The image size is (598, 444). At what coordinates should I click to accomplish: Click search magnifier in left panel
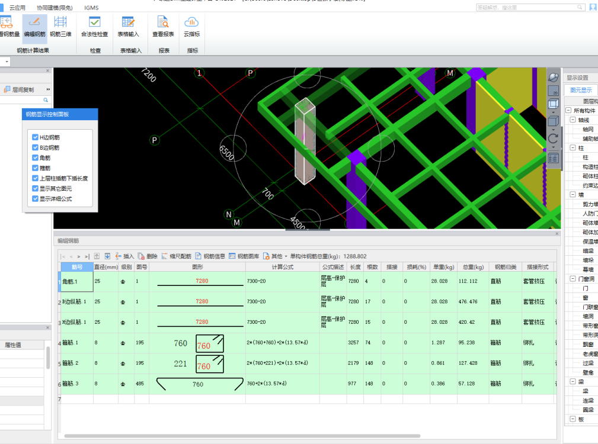(x=46, y=100)
